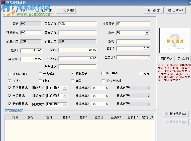Edit 提成比率 field in 点菜提成 row
Screen dimensions: 191x141
[98, 96]
